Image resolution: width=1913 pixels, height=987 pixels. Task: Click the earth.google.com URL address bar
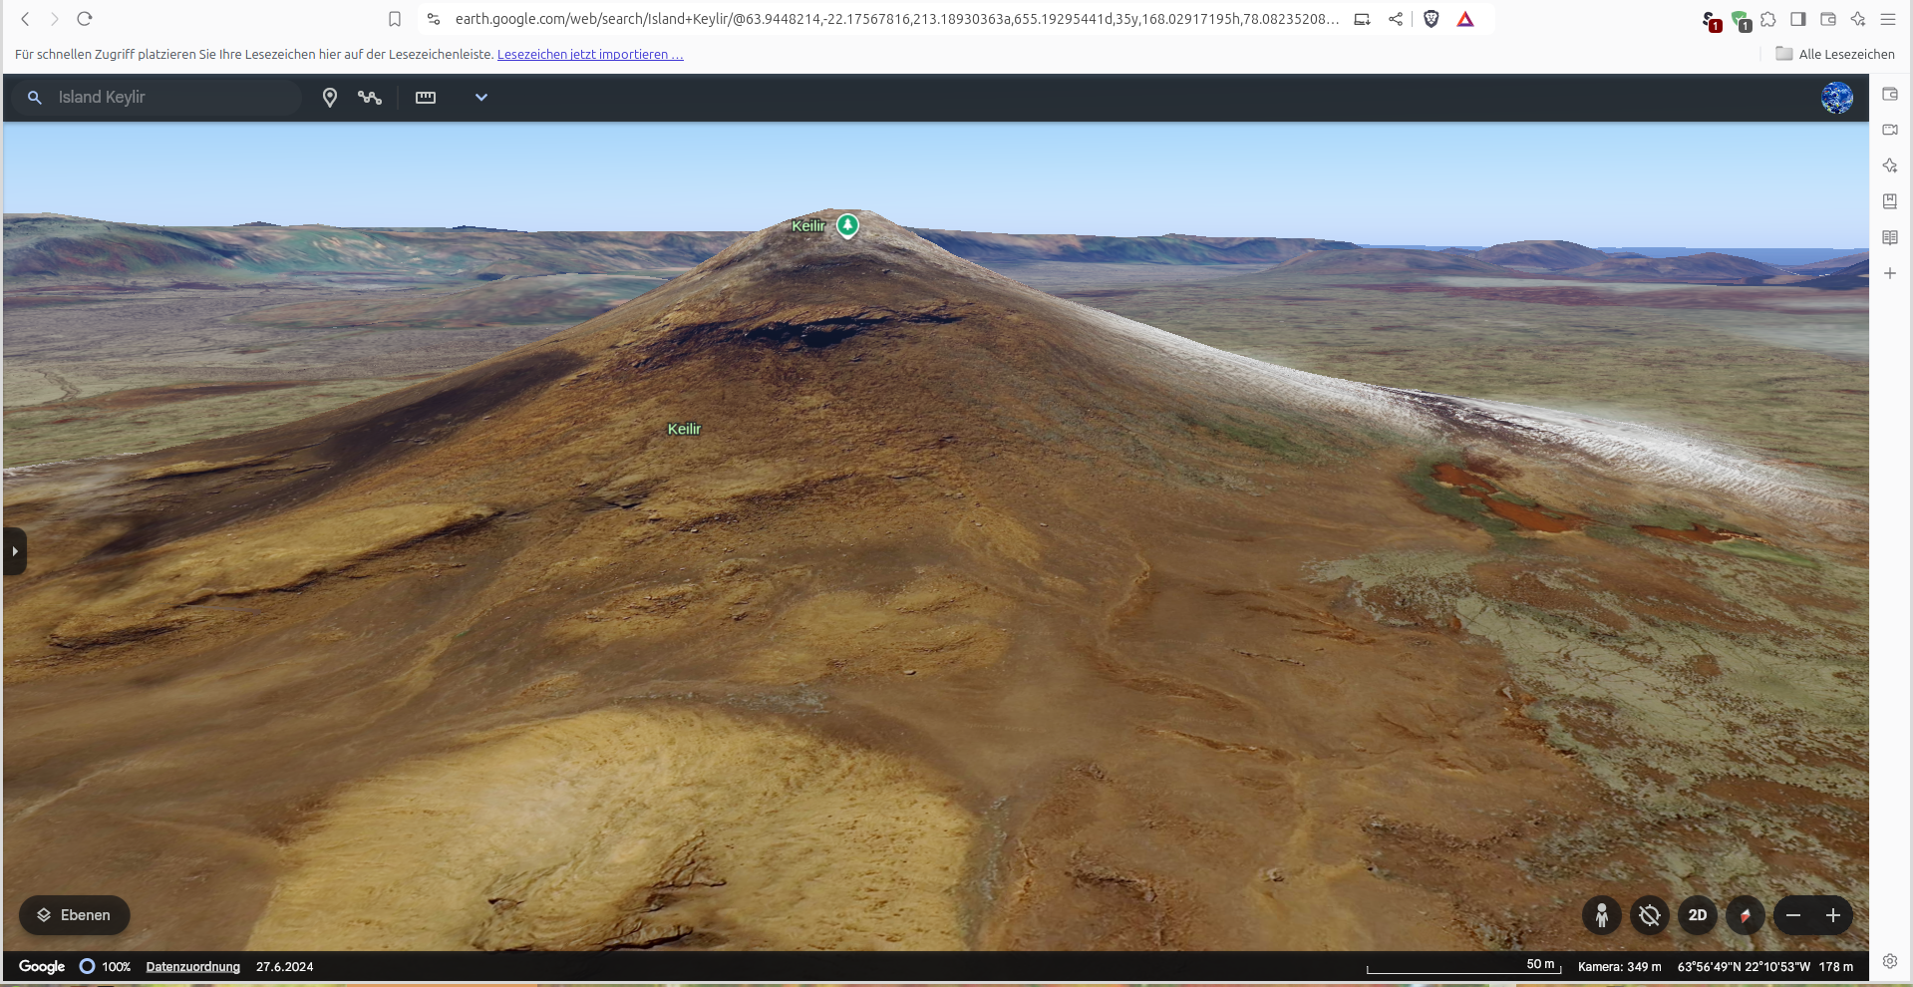click(897, 19)
